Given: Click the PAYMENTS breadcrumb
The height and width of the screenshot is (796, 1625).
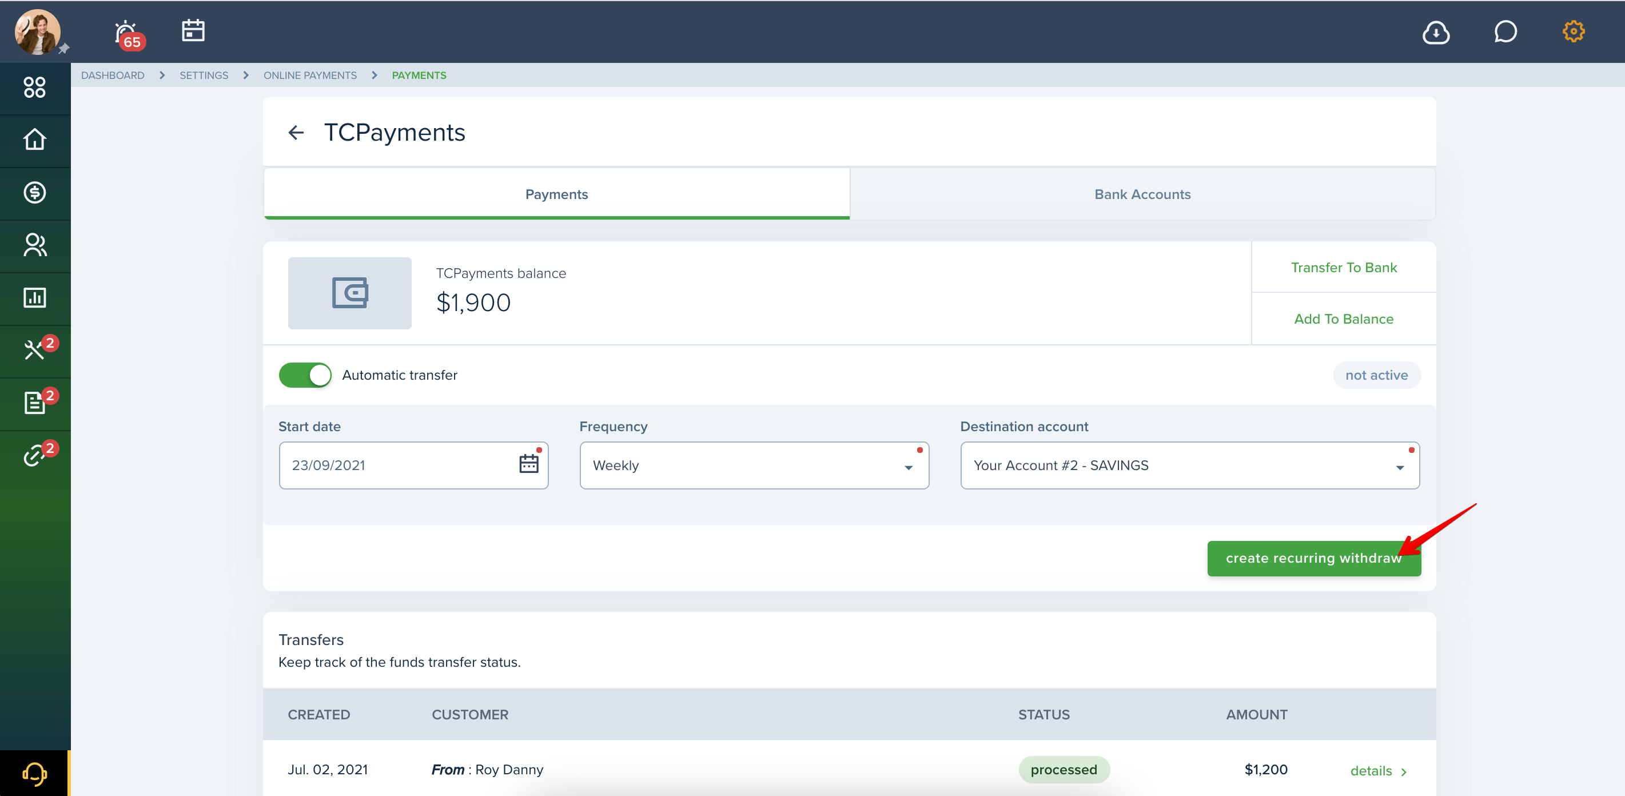Looking at the screenshot, I should click(x=419, y=75).
